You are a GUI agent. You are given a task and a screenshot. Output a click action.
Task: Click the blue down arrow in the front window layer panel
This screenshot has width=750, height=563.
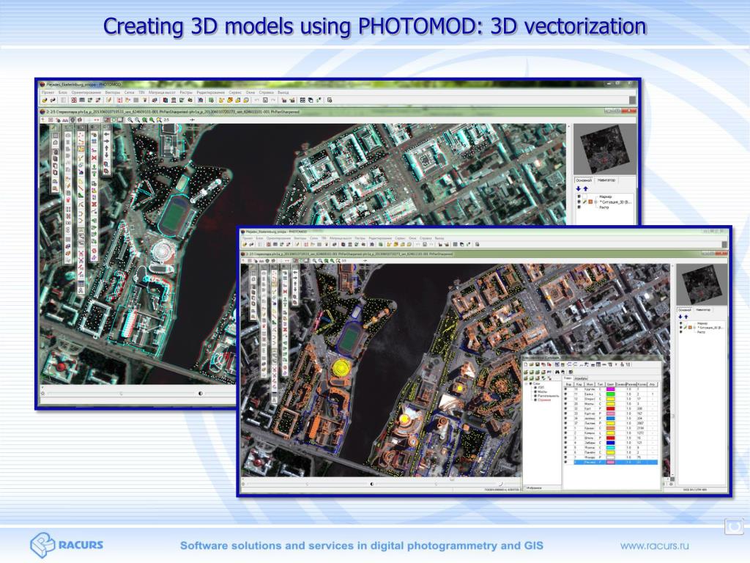tap(680, 317)
